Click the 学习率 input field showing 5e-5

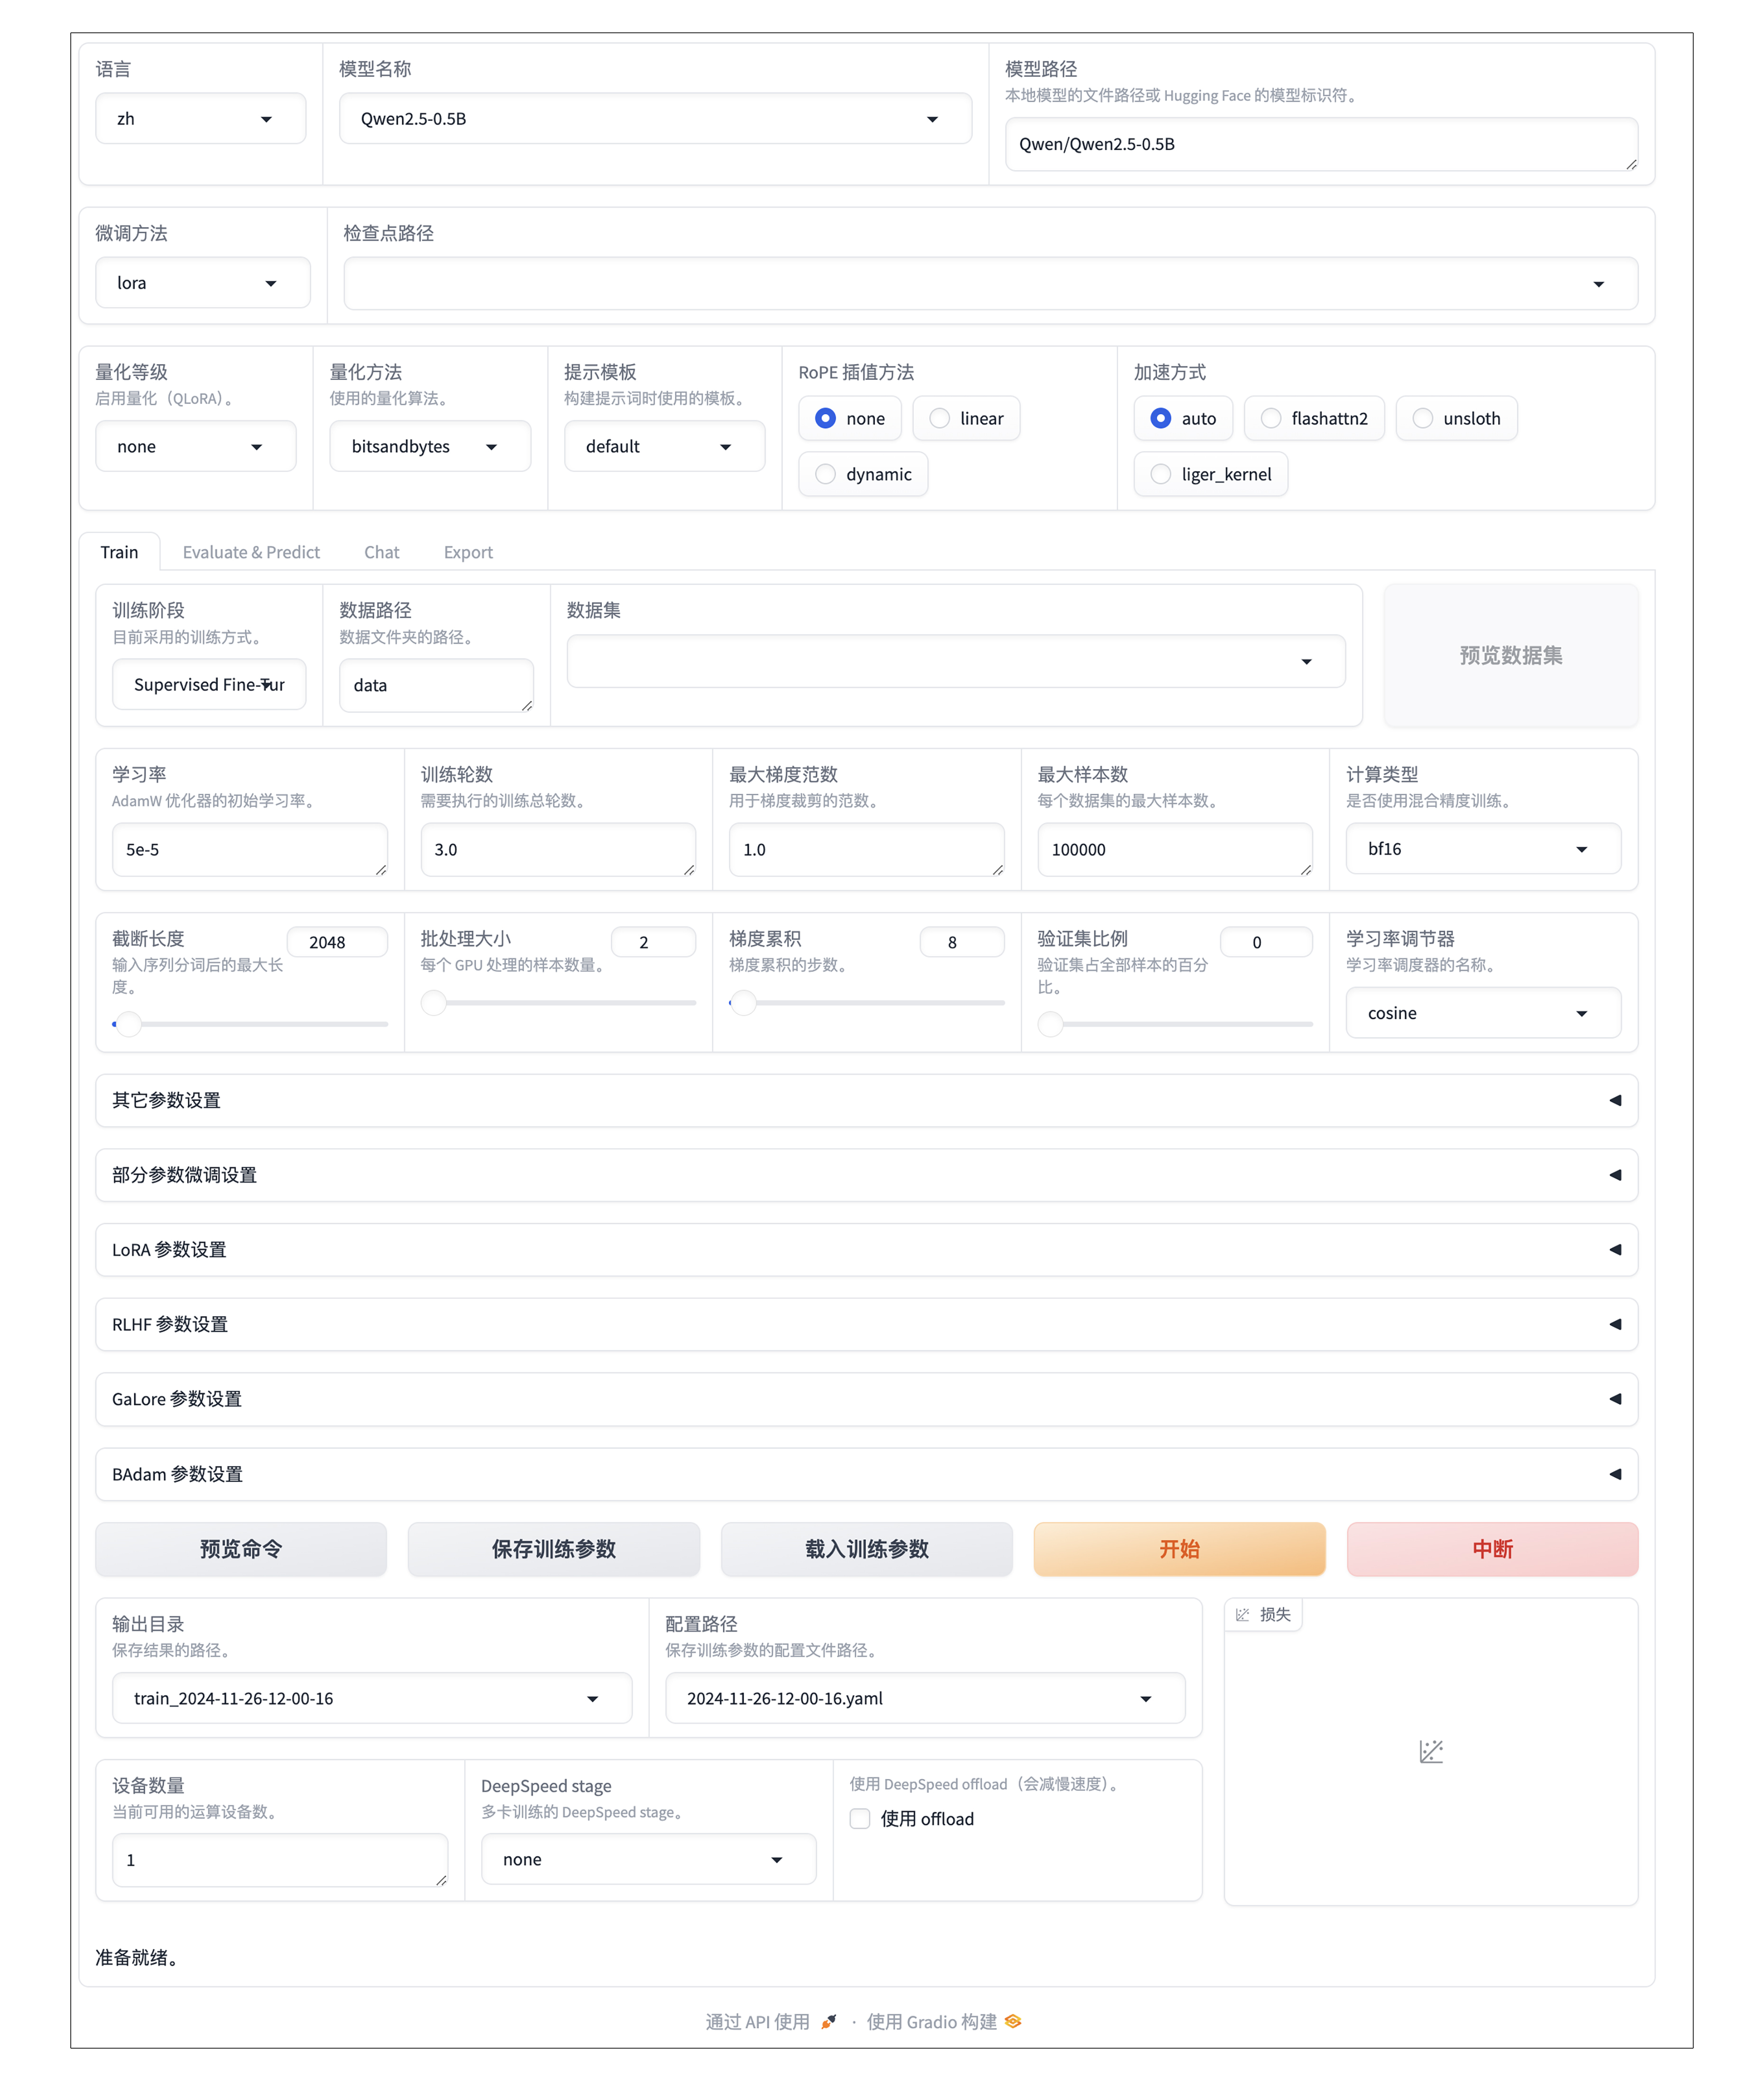(x=248, y=849)
